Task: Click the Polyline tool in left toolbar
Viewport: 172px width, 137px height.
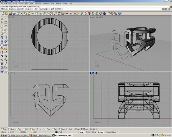Action: (x=2, y=22)
